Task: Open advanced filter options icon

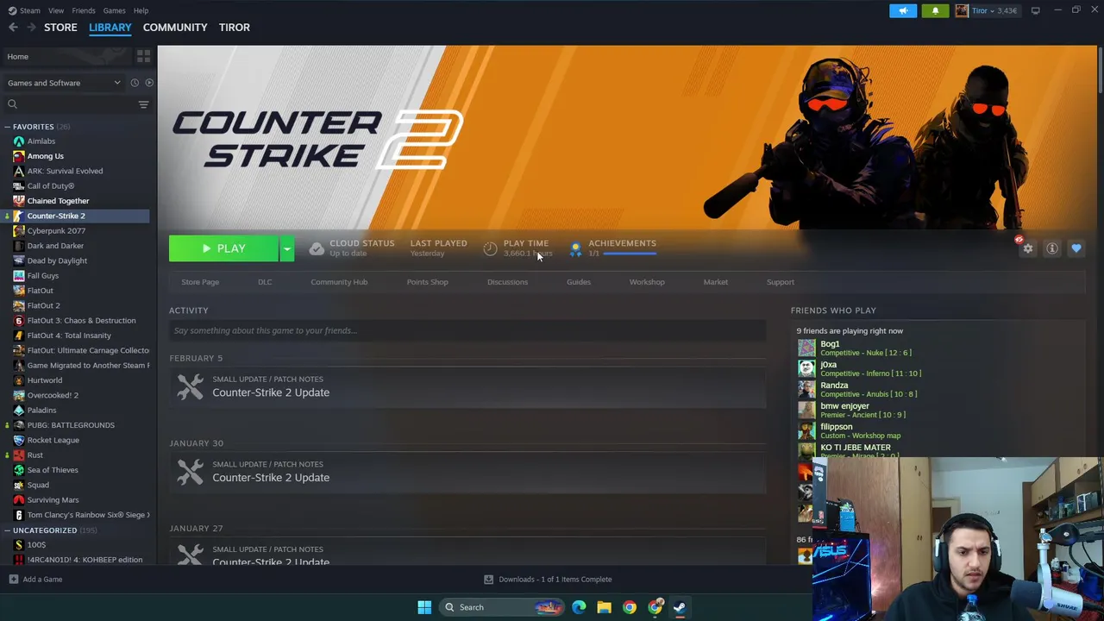Action: (x=143, y=104)
